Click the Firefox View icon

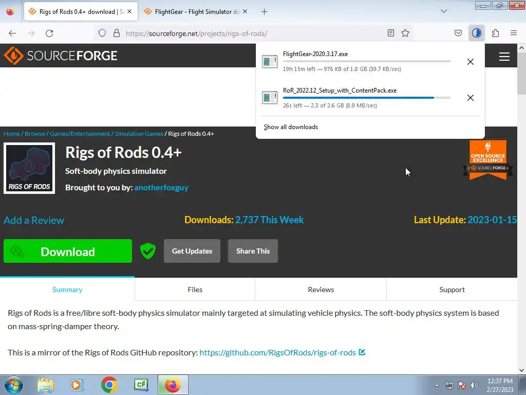point(10,12)
